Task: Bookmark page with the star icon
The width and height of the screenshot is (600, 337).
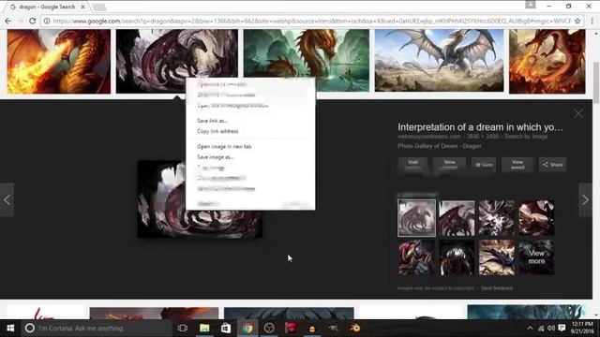Action: point(577,21)
